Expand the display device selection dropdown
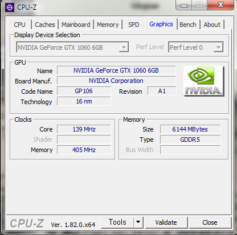Viewport: 237px width, 235px height. pyautogui.click(x=124, y=47)
